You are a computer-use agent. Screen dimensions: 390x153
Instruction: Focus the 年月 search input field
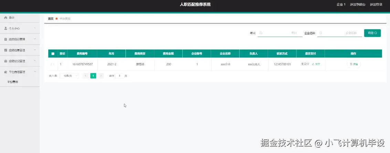click(280, 33)
